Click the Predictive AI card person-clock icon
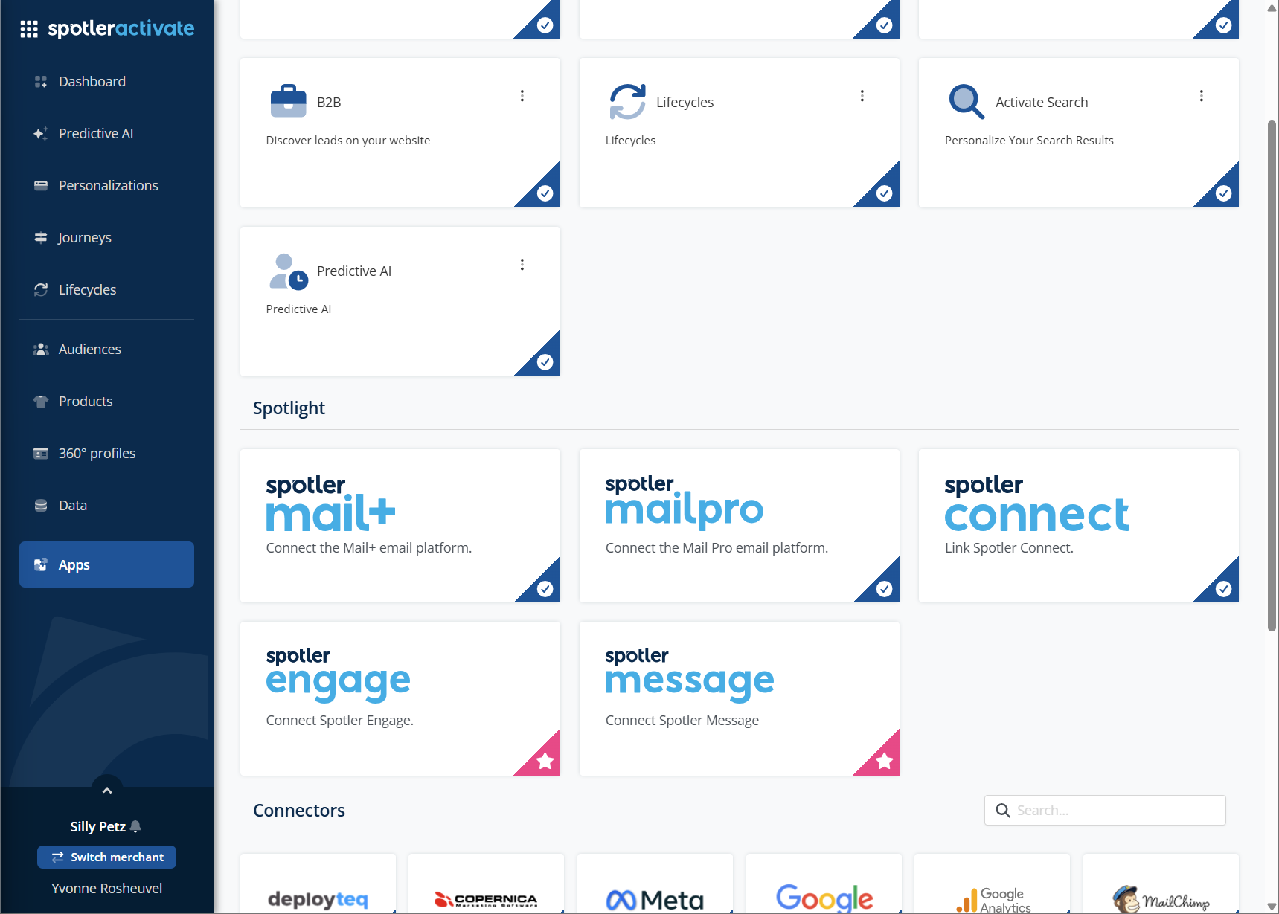 (x=289, y=271)
